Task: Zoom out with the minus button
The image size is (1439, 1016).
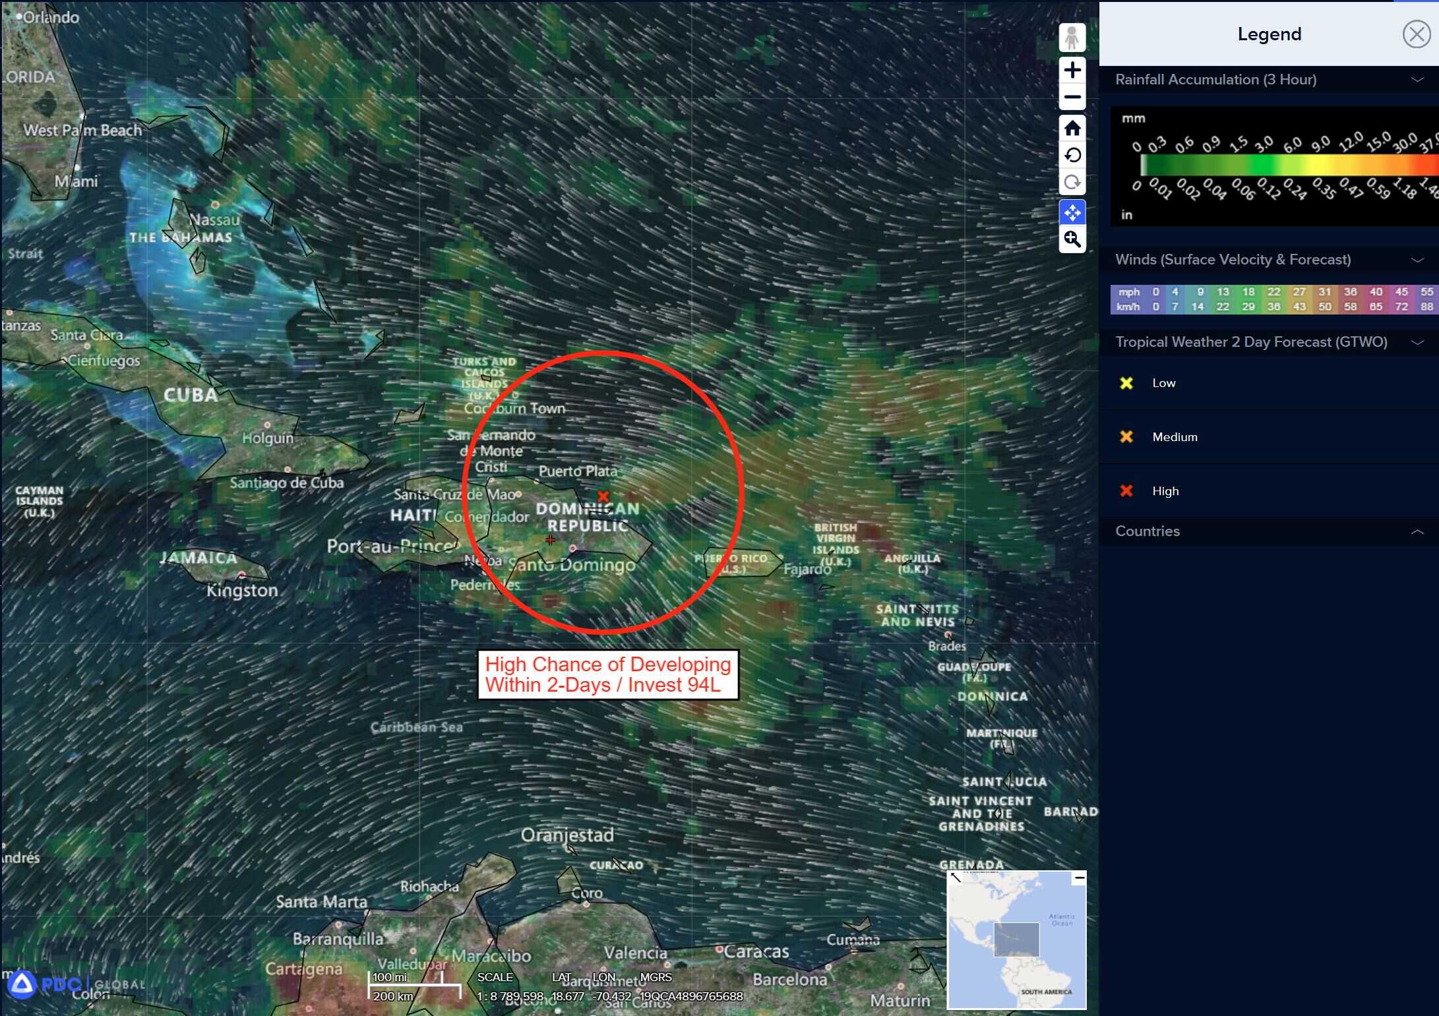Action: [1072, 98]
